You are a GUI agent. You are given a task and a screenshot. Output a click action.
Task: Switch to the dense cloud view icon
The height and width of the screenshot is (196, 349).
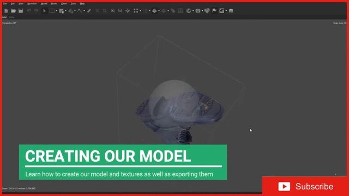[145, 11]
